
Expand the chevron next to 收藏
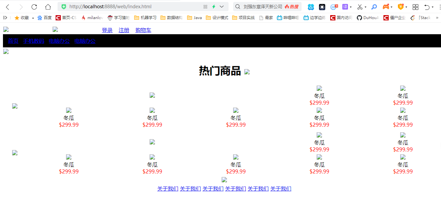(x=33, y=18)
